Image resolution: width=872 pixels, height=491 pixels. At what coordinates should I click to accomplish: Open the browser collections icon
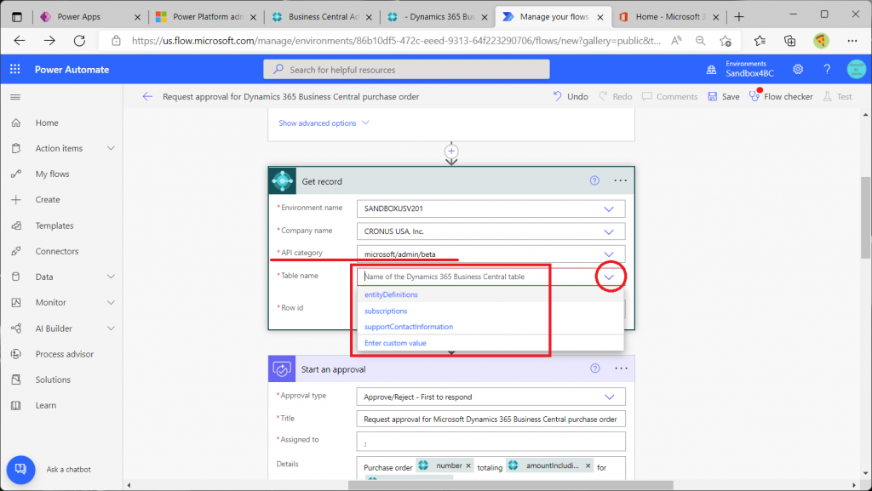pyautogui.click(x=789, y=41)
